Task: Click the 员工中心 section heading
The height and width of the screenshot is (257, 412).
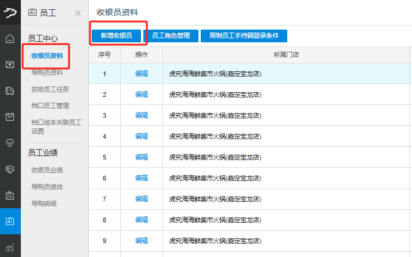Action: (43, 38)
